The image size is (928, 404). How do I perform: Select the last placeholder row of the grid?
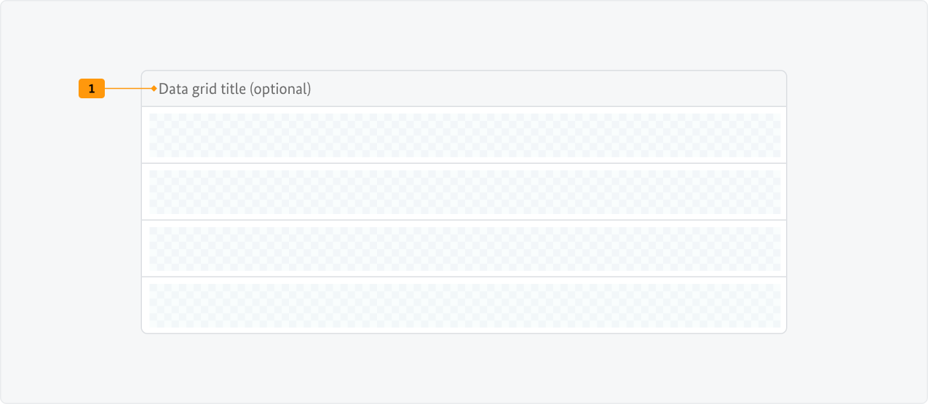tap(464, 306)
